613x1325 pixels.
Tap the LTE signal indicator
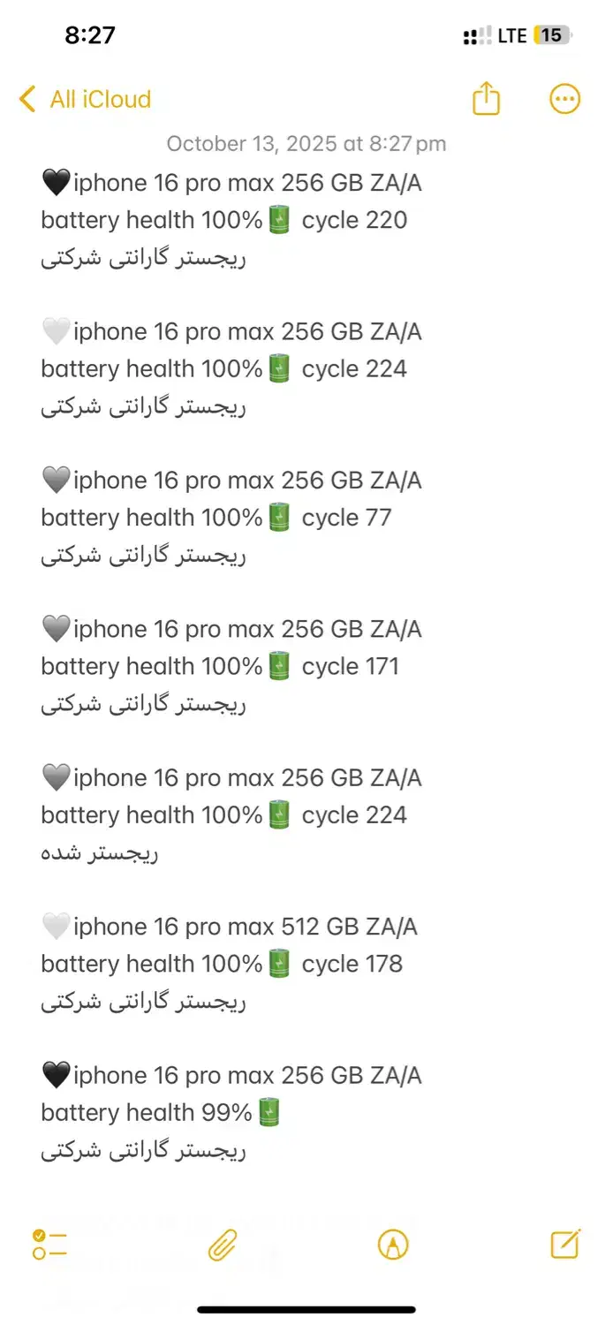pos(511,35)
